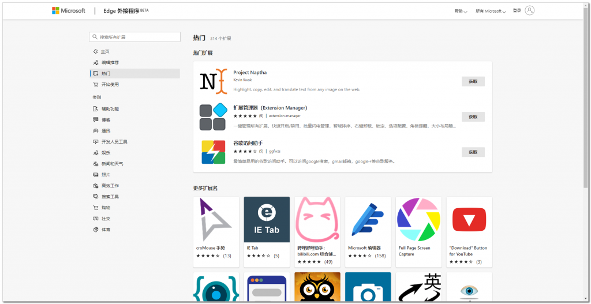Click the user account sign-in avatar icon
This screenshot has width=591, height=304.
(530, 10)
